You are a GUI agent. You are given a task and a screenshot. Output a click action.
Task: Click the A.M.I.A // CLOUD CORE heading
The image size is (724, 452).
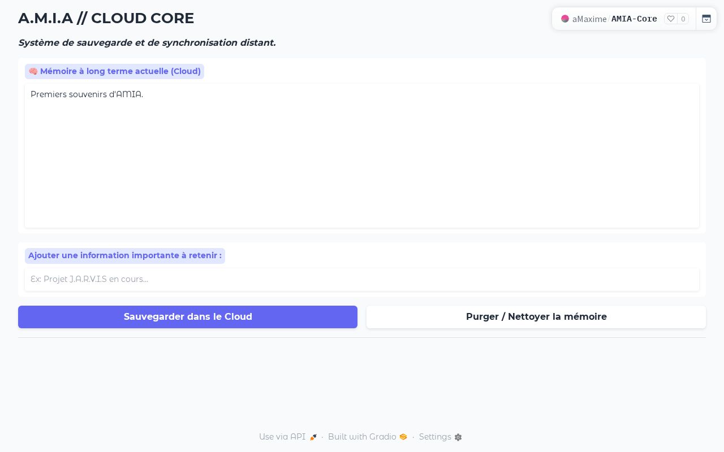tap(106, 18)
